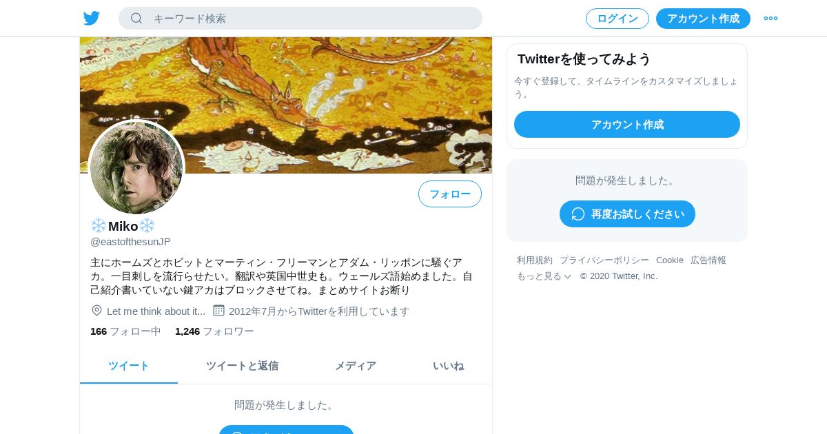Open the メディア tab
Screen dimensions: 827x434
click(x=356, y=366)
